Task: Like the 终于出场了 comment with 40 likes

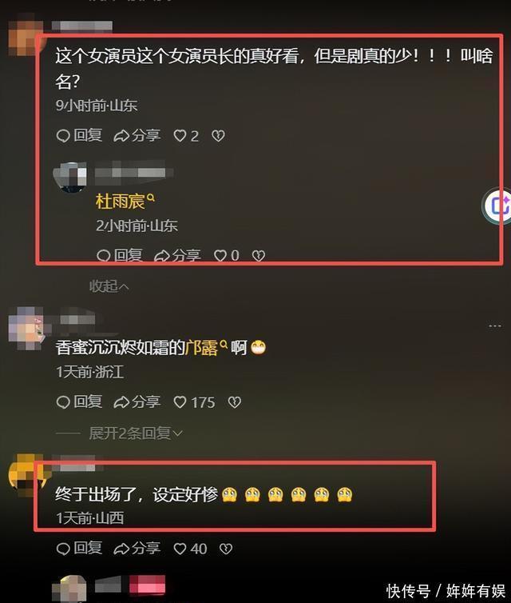Action: (x=190, y=549)
